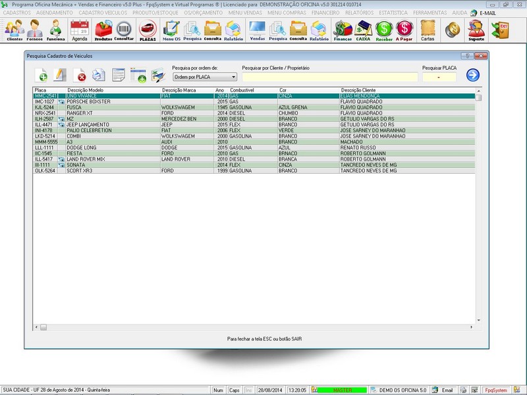The width and height of the screenshot is (527, 395).
Task: Open the AGENDAMENTO menu
Action: click(x=55, y=13)
